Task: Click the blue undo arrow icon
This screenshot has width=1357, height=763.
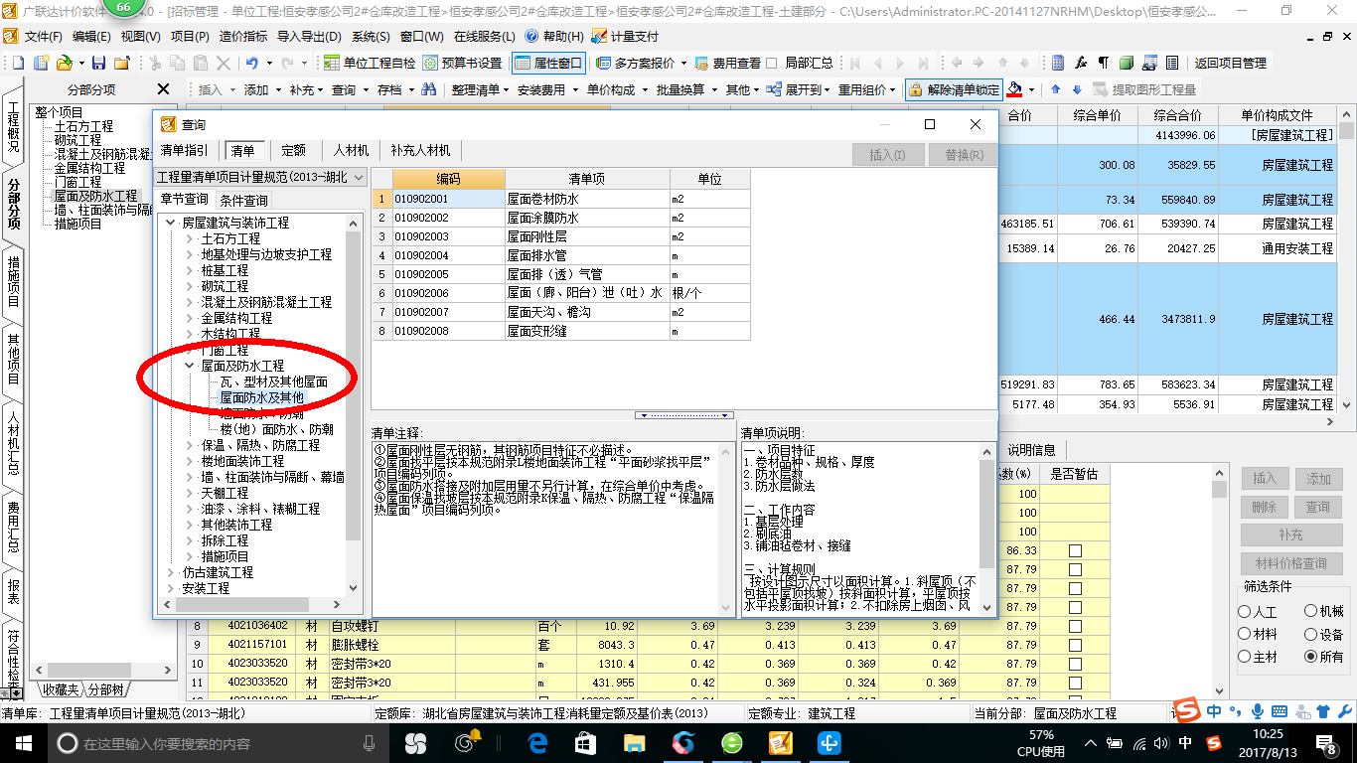Action: [252, 63]
